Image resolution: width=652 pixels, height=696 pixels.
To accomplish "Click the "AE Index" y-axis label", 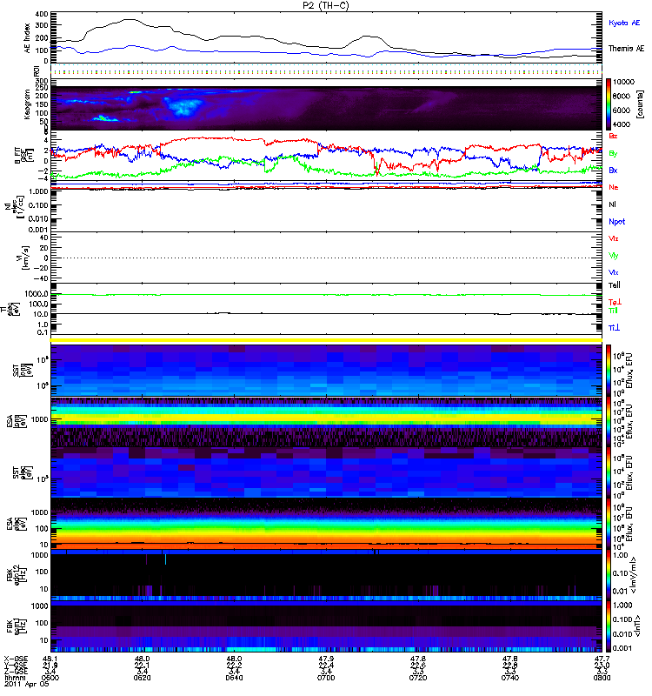I will click(x=28, y=38).
